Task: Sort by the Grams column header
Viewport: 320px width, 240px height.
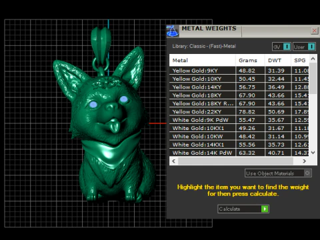Action: 250,60
